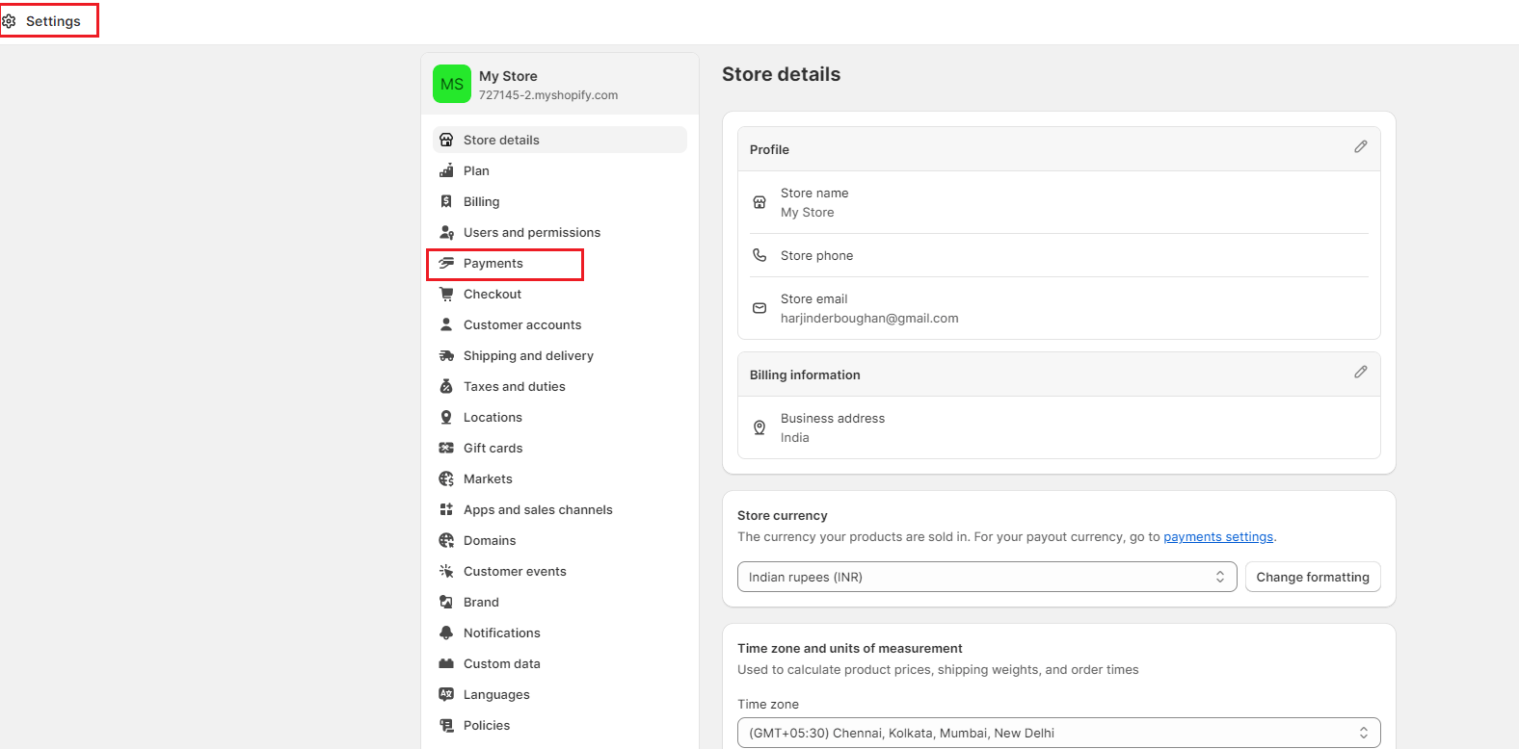Click the store shop icon beside Store name
Viewport: 1519px width, 749px height.
click(759, 202)
